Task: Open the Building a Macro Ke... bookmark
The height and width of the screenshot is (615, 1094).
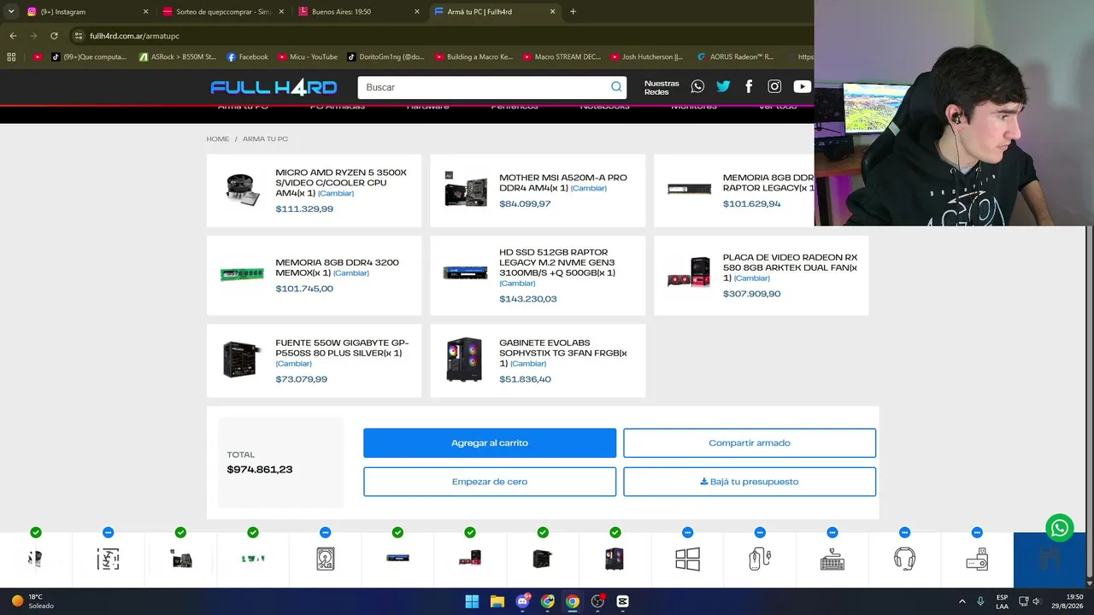Action: (x=473, y=57)
